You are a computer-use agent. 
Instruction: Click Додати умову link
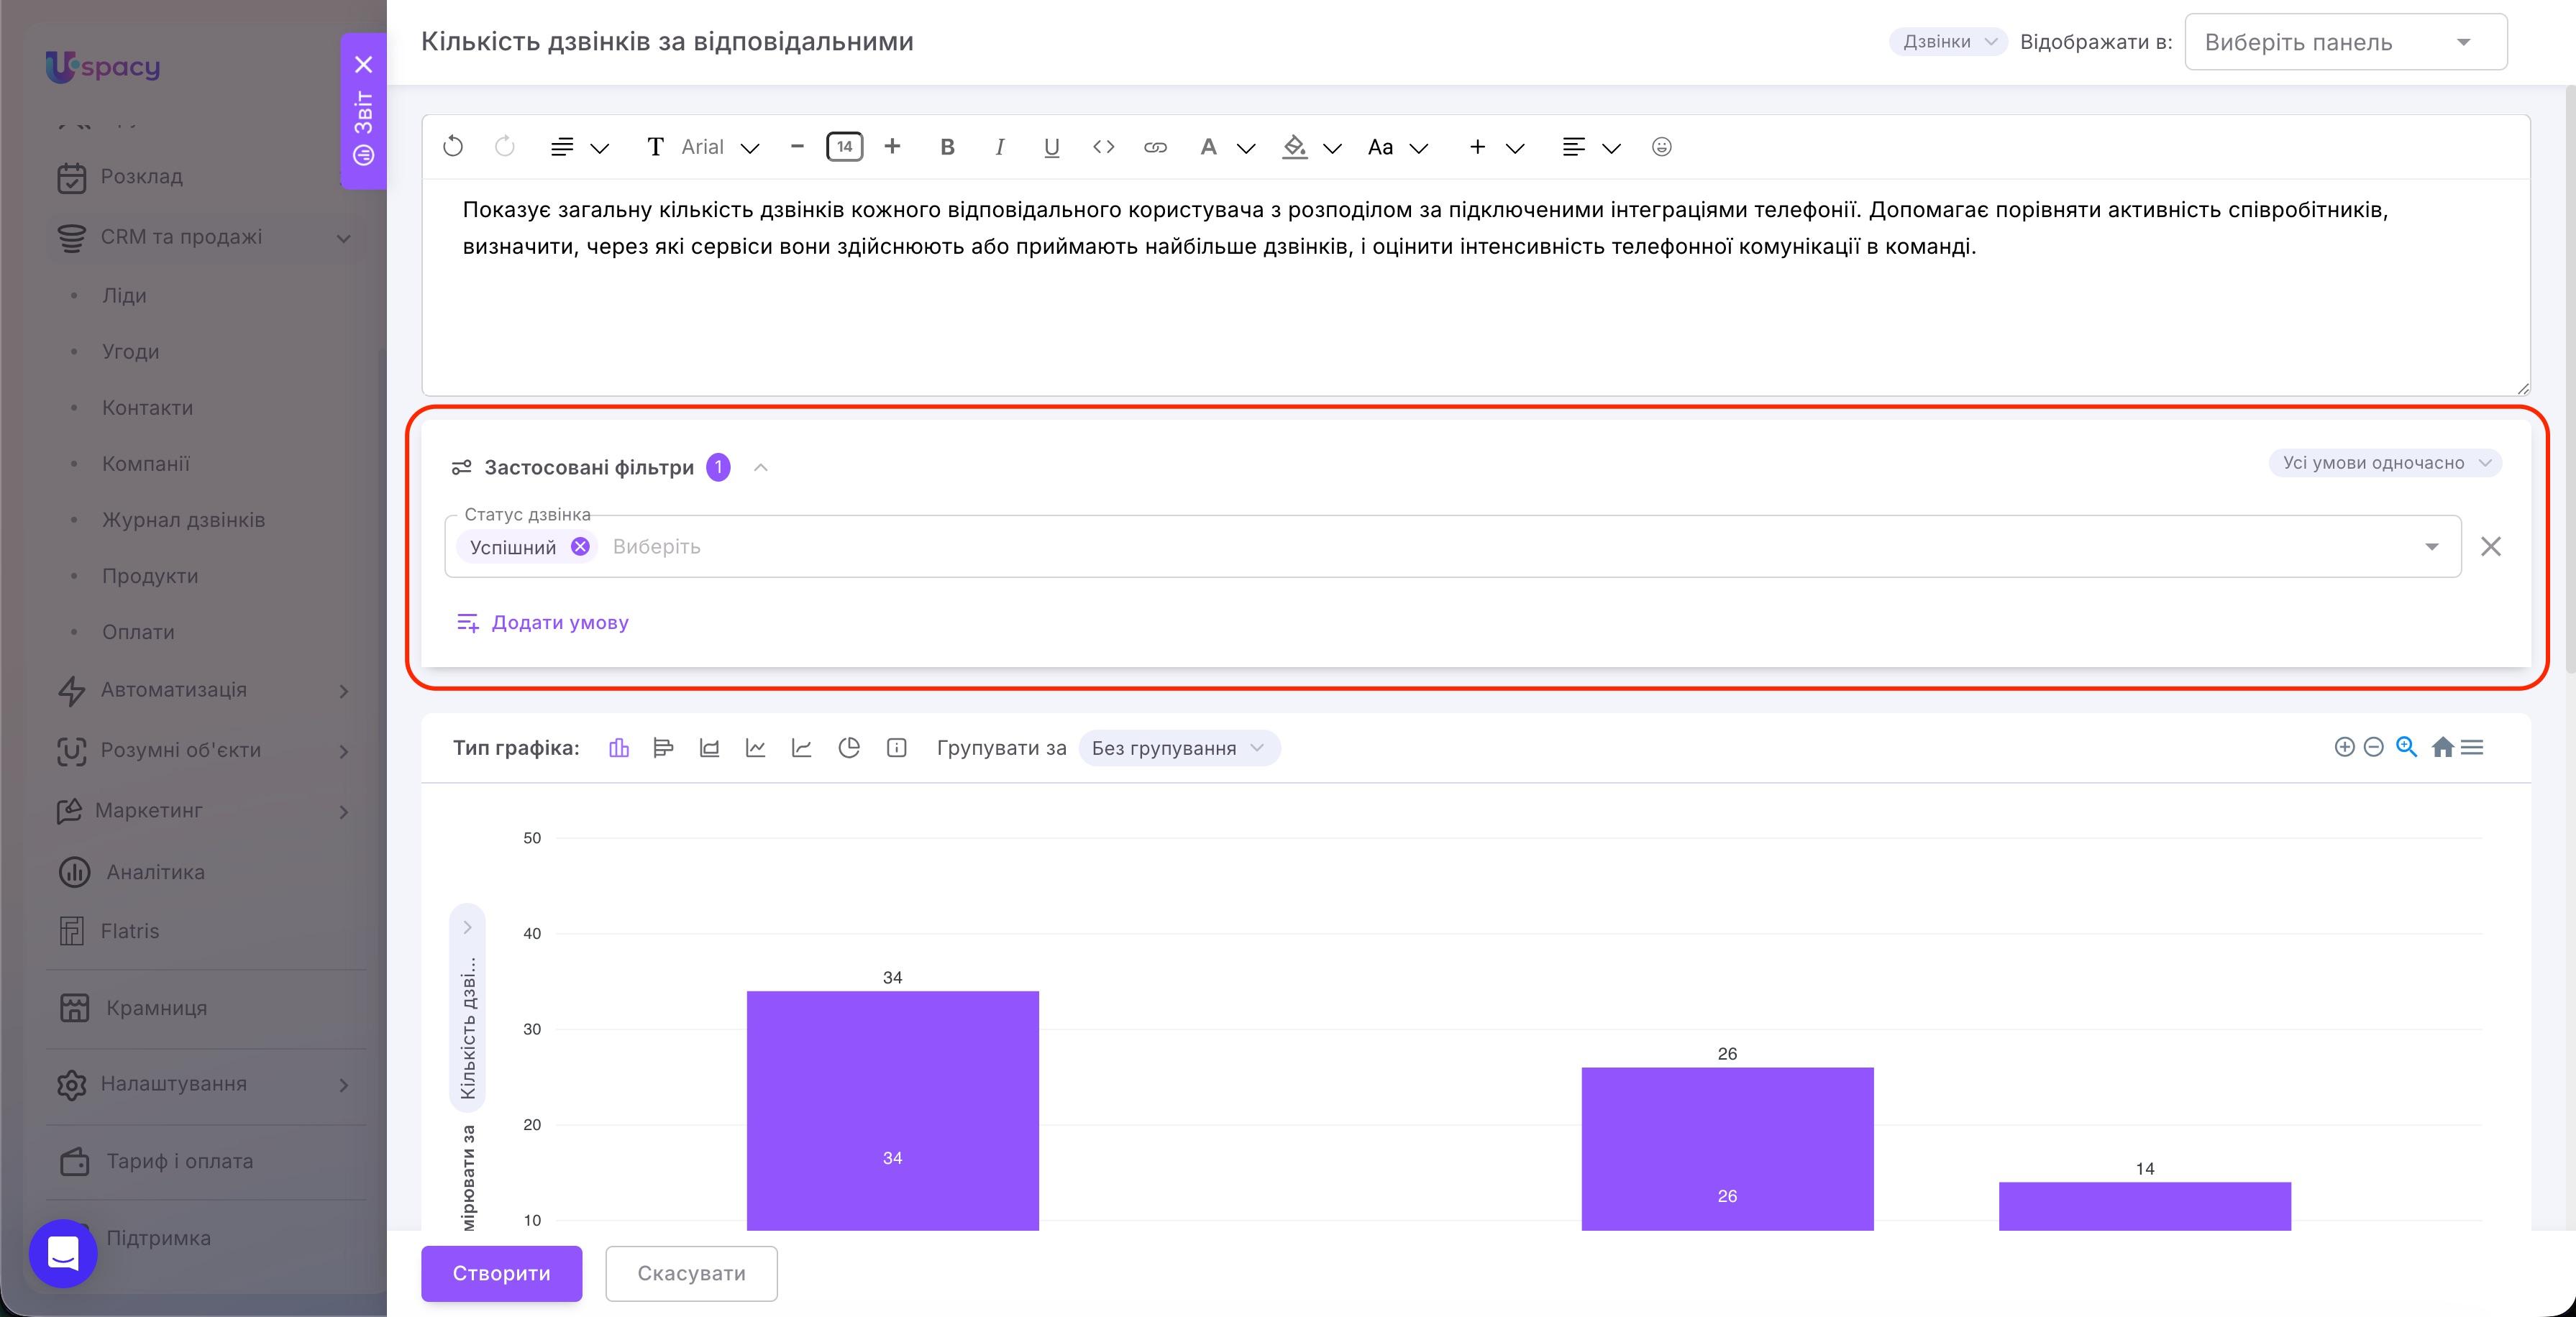click(543, 622)
